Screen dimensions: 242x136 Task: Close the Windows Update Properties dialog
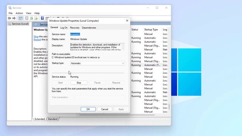point(127,21)
